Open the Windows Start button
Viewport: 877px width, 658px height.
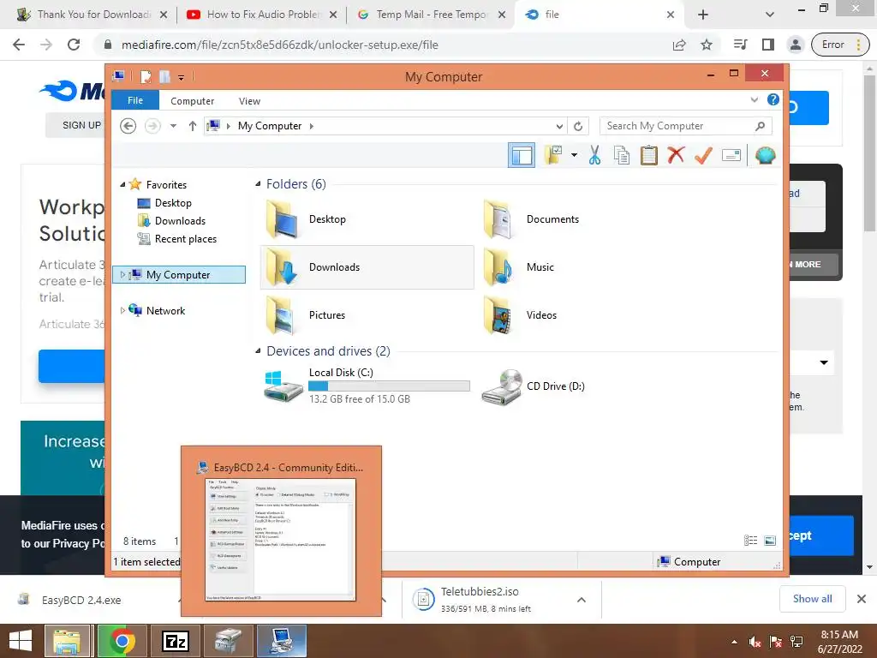coord(21,641)
